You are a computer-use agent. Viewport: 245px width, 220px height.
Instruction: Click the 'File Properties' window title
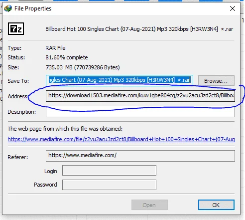pos(33,8)
